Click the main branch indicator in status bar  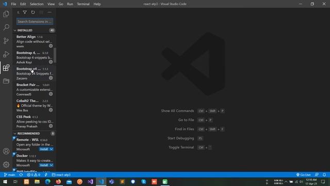pyautogui.click(x=10, y=175)
